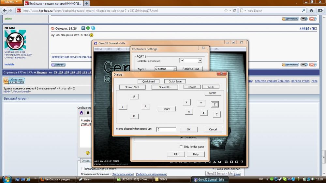Click the U direction key button
Viewport: 326px width, 183px height.
click(134, 96)
